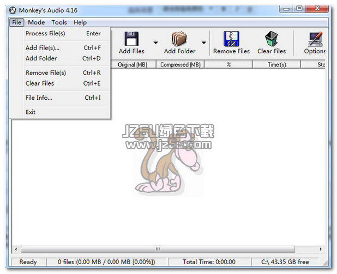
Task: Click the C:\ 43.35 GB free status text
Action: [x=285, y=262]
